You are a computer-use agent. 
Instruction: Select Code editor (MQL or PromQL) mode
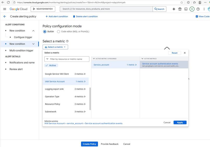pyautogui.click(x=58, y=32)
